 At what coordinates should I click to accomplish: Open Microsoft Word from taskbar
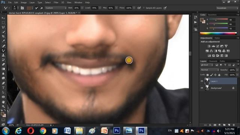pyautogui.click(x=67, y=131)
